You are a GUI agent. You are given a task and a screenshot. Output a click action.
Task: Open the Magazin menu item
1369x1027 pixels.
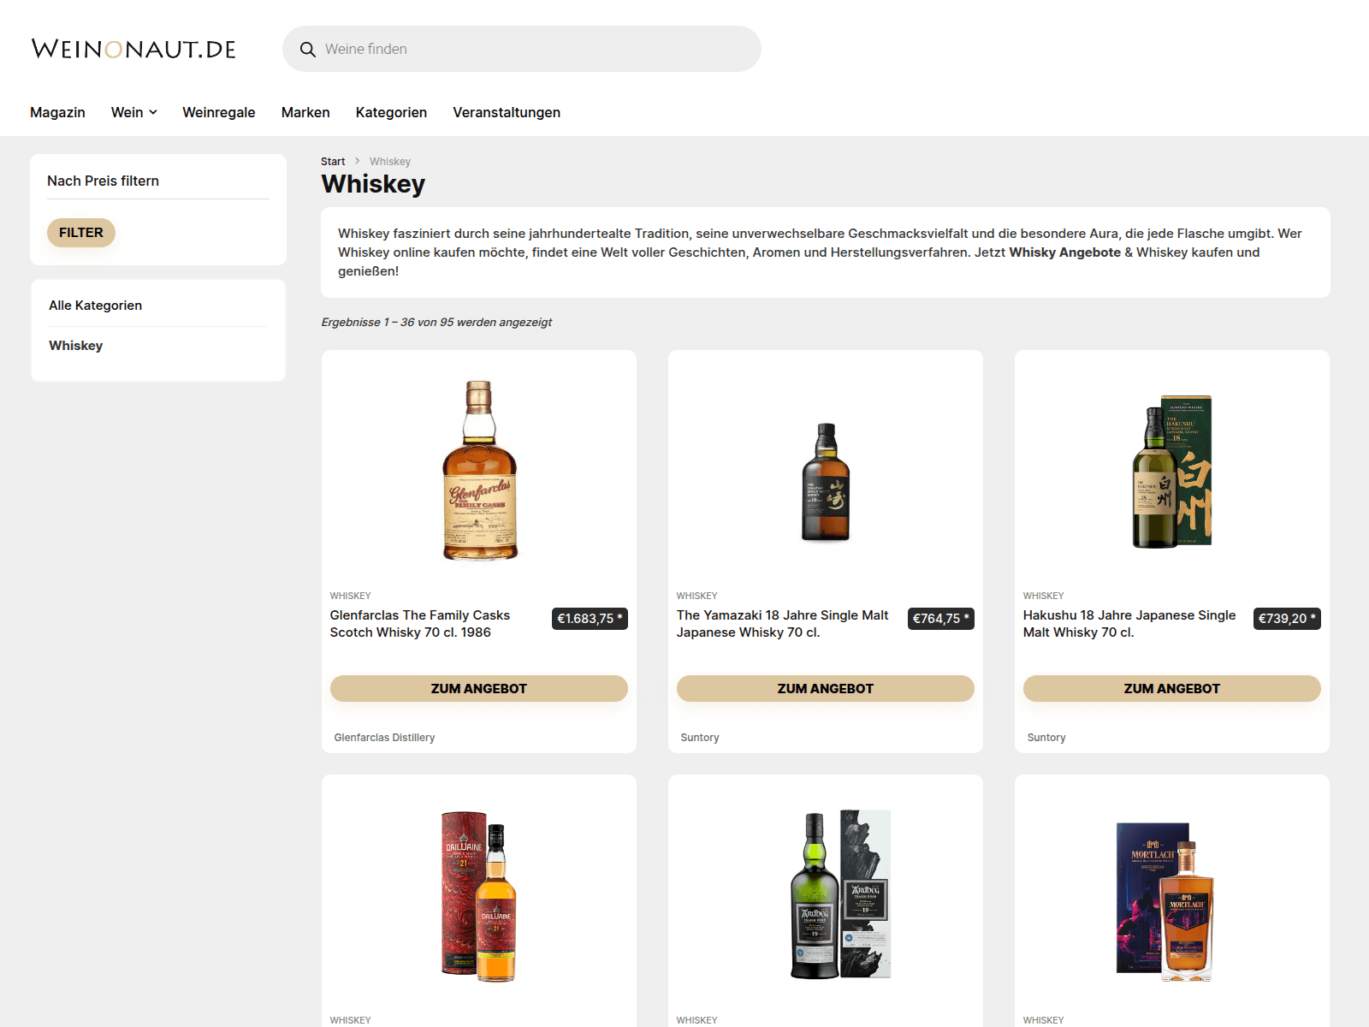57,112
